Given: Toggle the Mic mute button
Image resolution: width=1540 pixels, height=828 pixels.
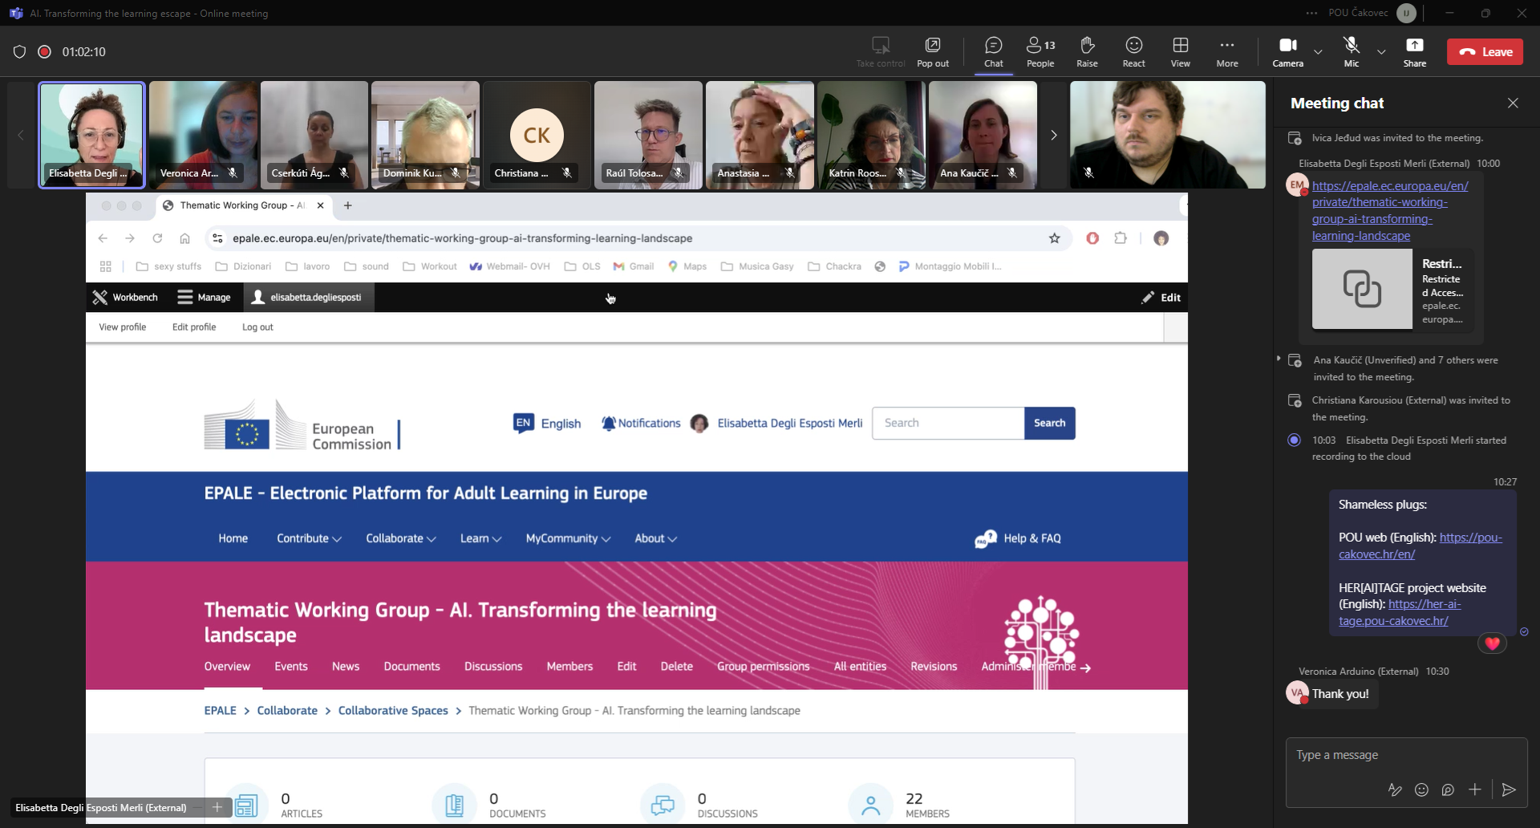Looking at the screenshot, I should point(1351,51).
